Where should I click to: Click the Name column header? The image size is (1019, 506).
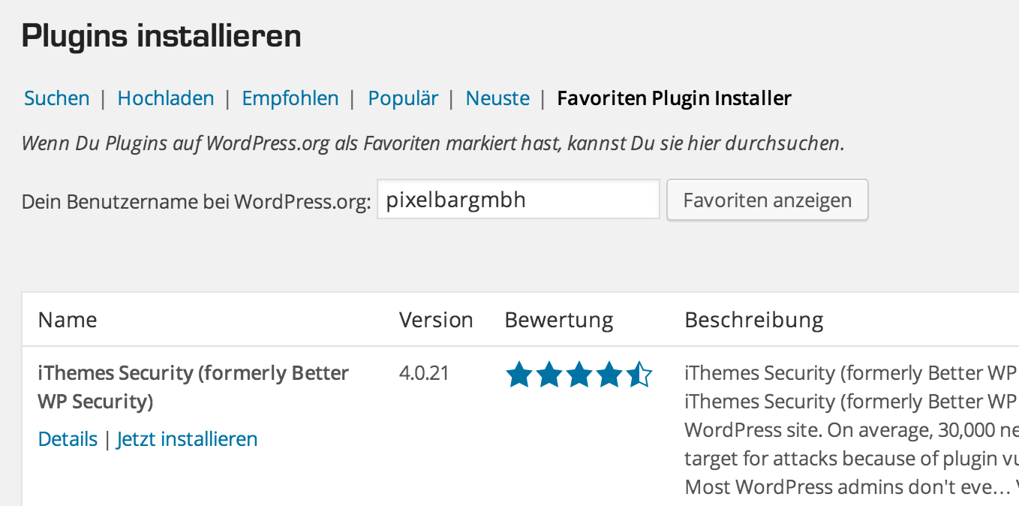[68, 321]
